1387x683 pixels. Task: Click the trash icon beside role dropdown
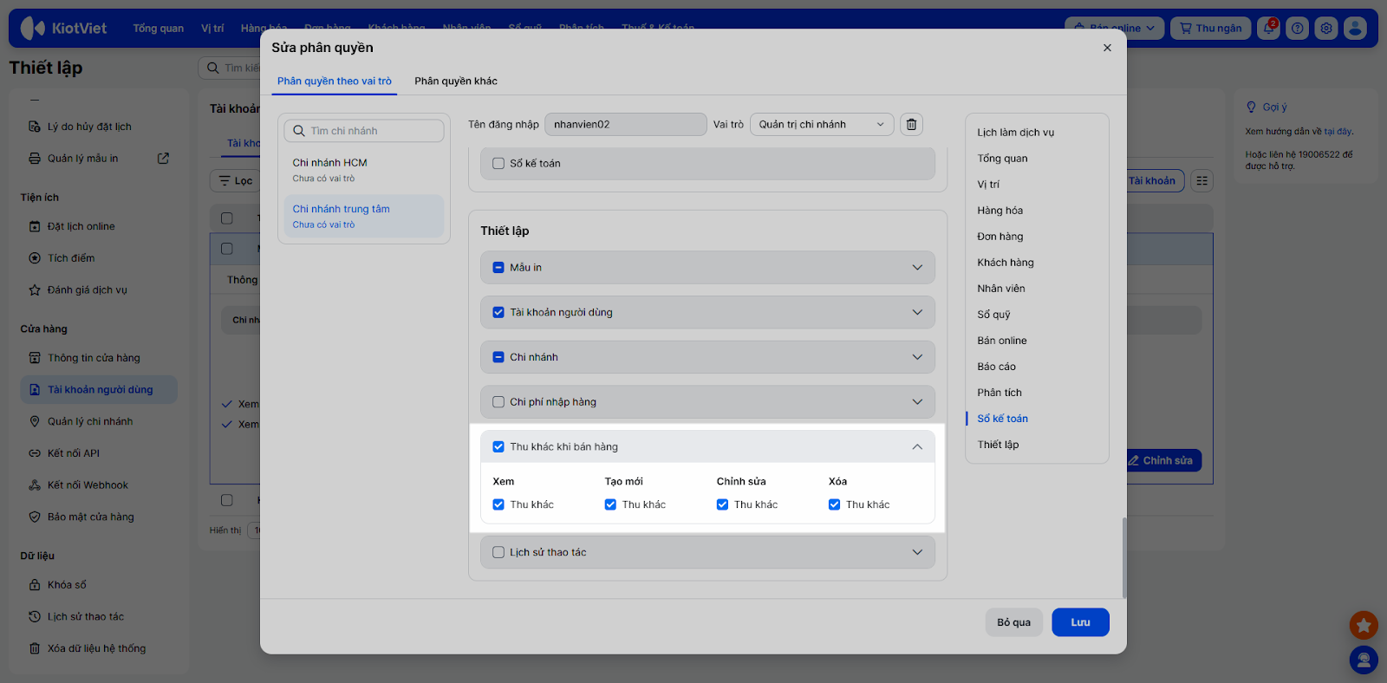911,125
